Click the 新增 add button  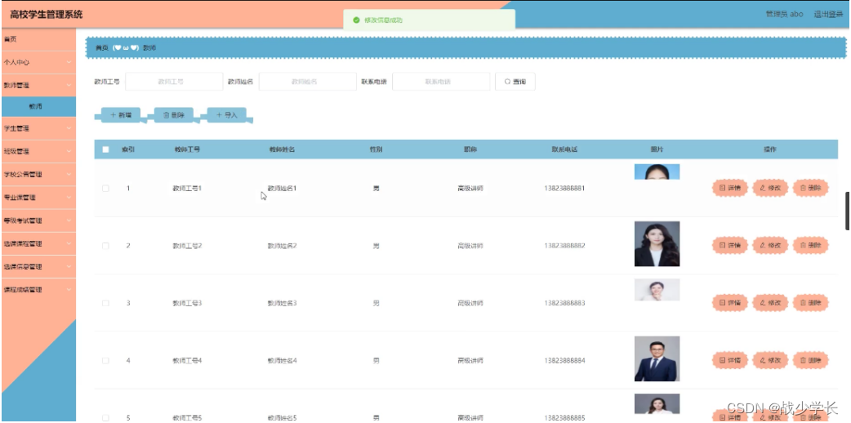click(x=121, y=115)
